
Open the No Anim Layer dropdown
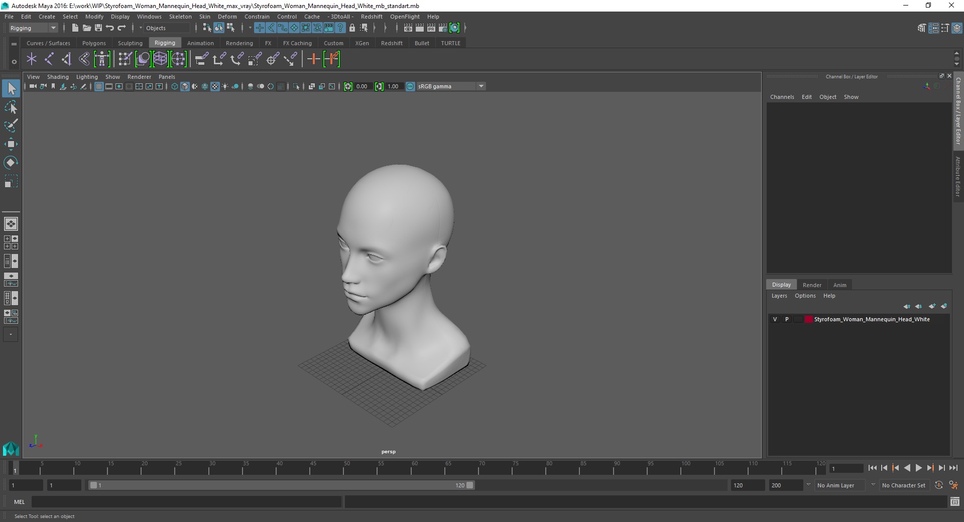coord(840,485)
